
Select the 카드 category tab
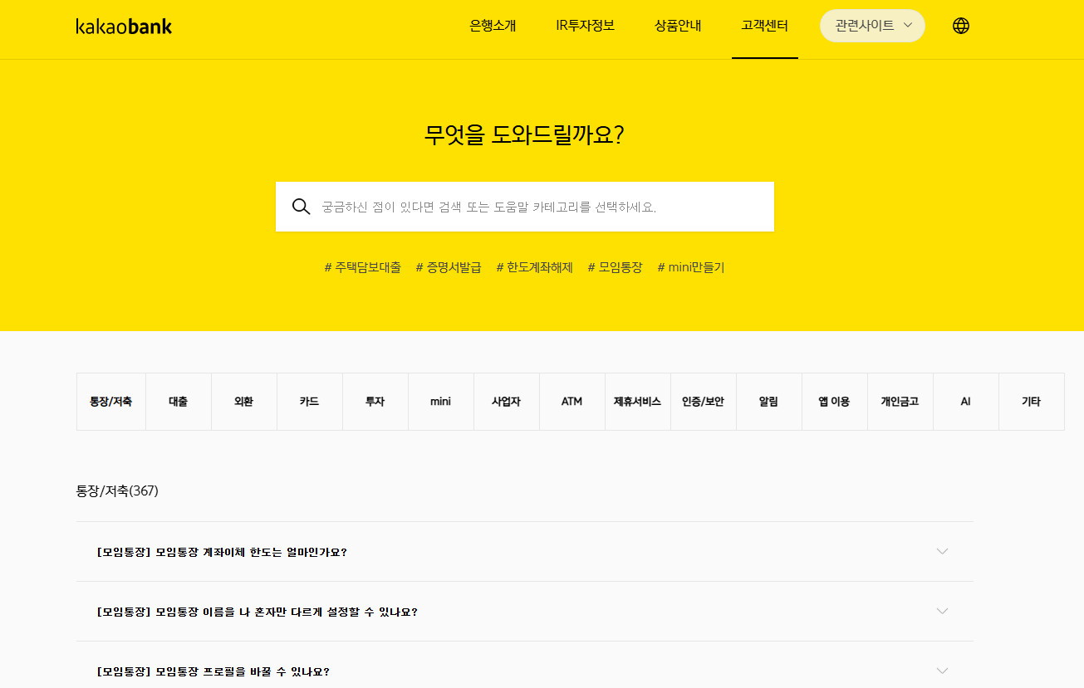pos(310,402)
